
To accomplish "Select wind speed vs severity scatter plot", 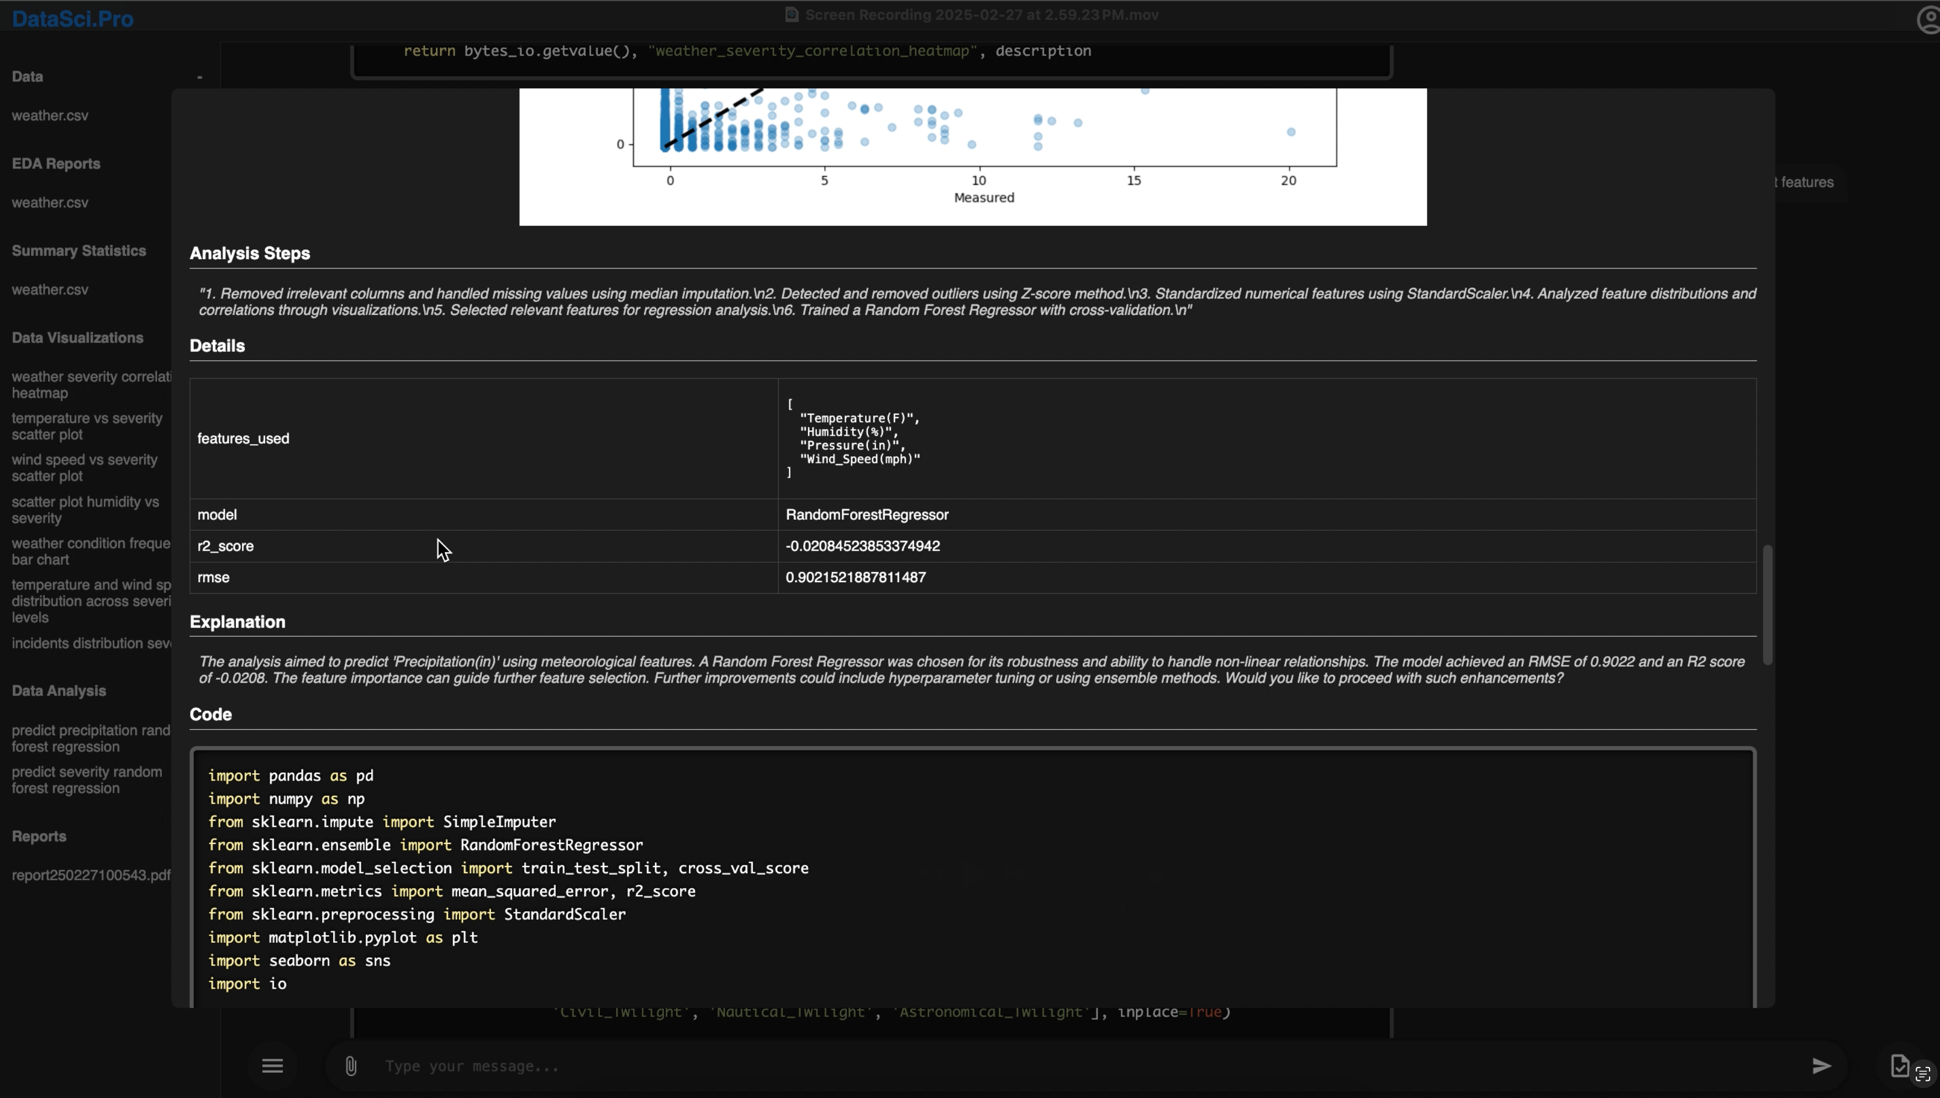I will tap(85, 468).
